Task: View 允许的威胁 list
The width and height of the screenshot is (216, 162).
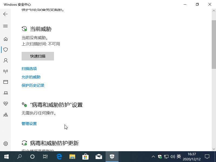Action: pos(31,77)
